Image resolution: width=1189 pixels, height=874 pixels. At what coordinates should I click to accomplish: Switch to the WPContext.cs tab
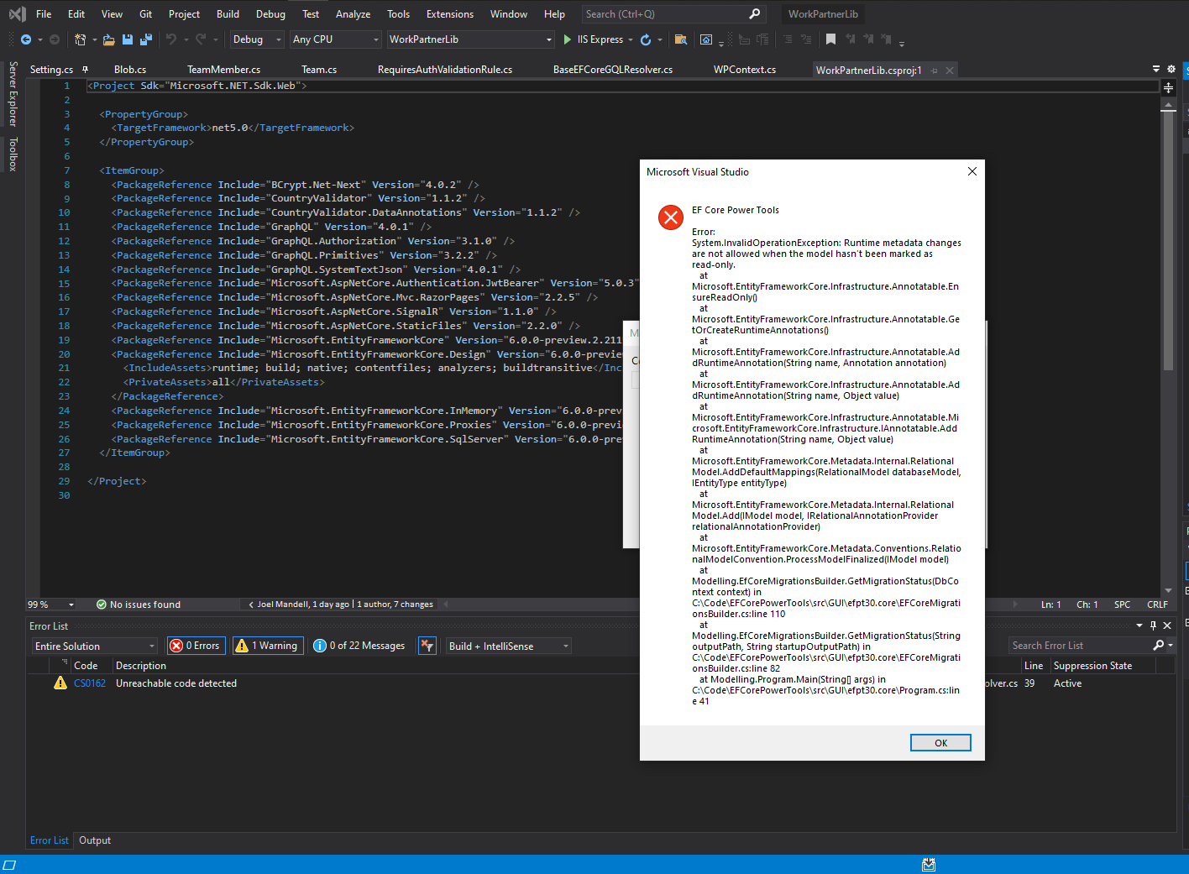pos(744,70)
